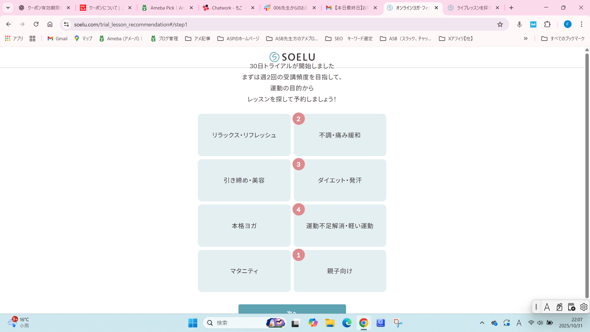Click the teal 次へ button

coord(292,309)
